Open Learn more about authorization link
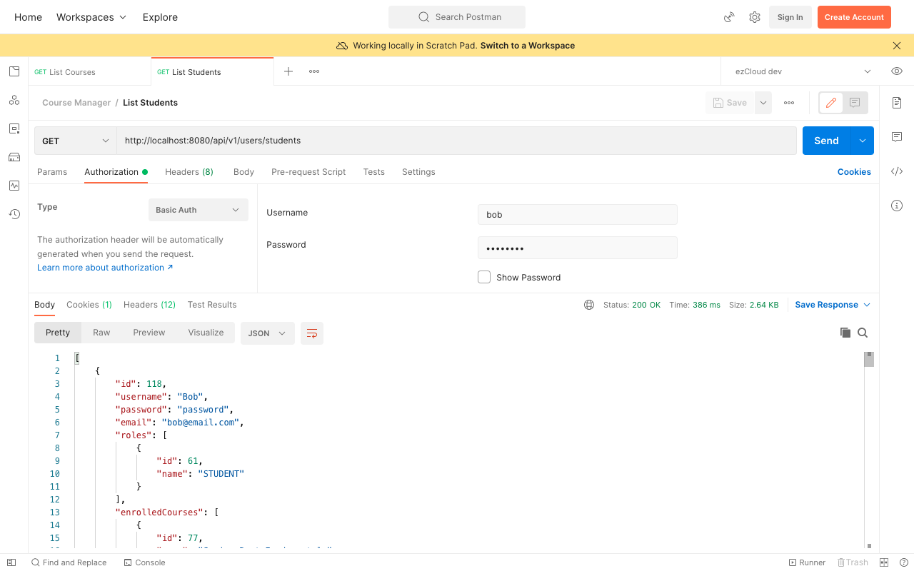 [x=105, y=268]
